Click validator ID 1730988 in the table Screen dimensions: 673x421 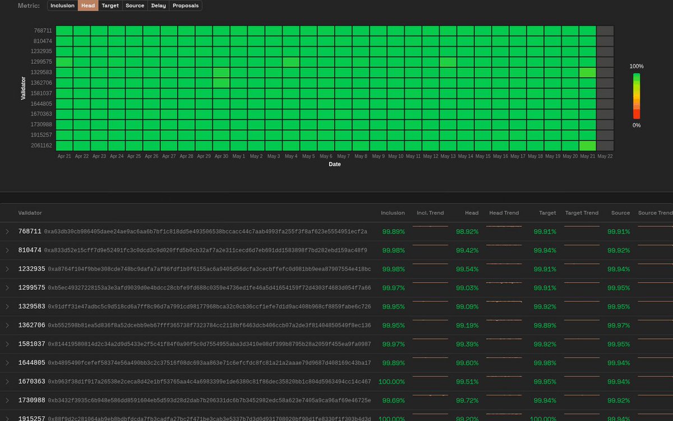(31, 400)
